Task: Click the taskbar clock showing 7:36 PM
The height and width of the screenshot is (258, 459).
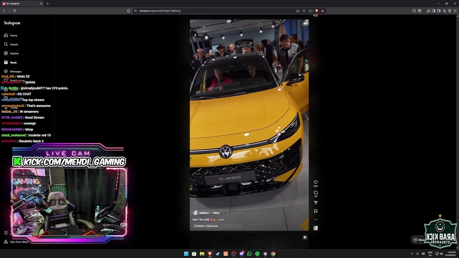Action: 450,254
